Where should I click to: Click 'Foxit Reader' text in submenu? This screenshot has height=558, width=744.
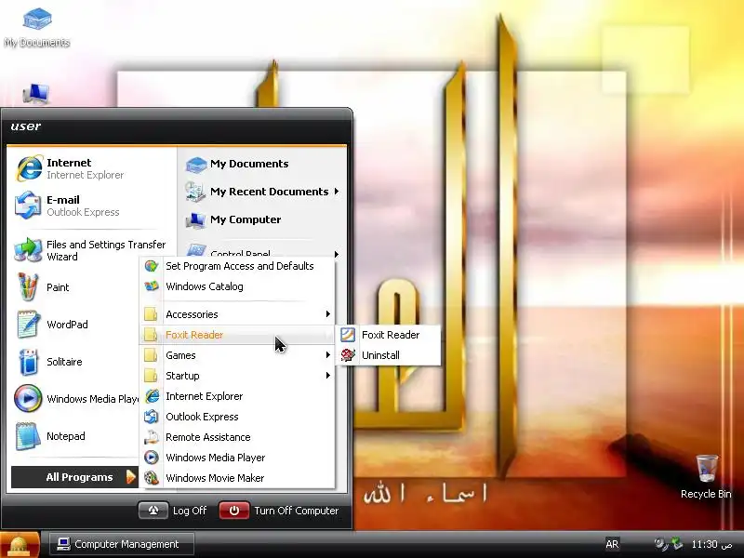pos(391,335)
